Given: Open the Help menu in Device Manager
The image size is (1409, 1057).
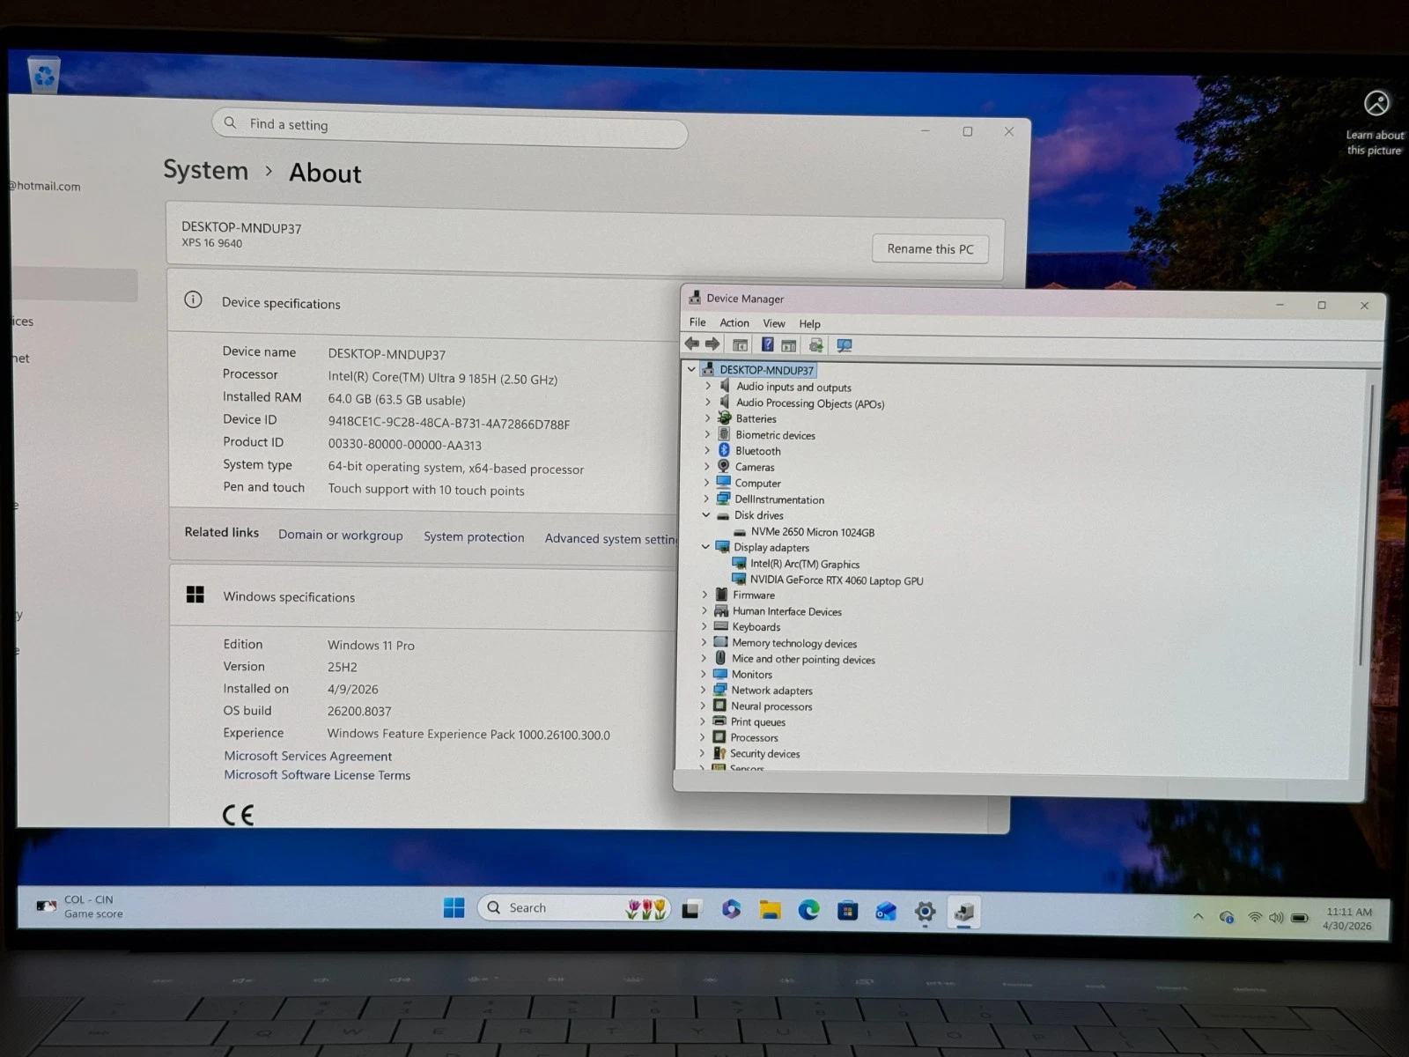Looking at the screenshot, I should click(x=809, y=324).
